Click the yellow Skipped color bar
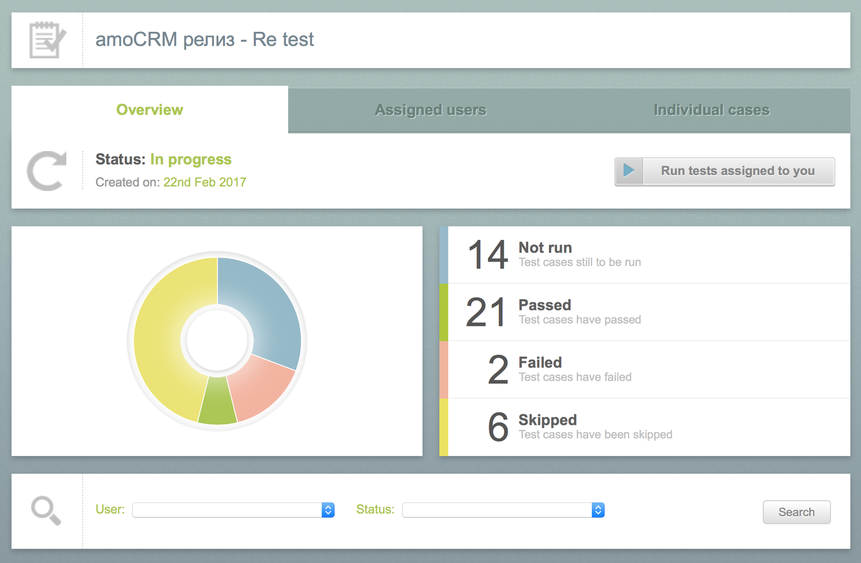This screenshot has width=861, height=563. pos(444,427)
